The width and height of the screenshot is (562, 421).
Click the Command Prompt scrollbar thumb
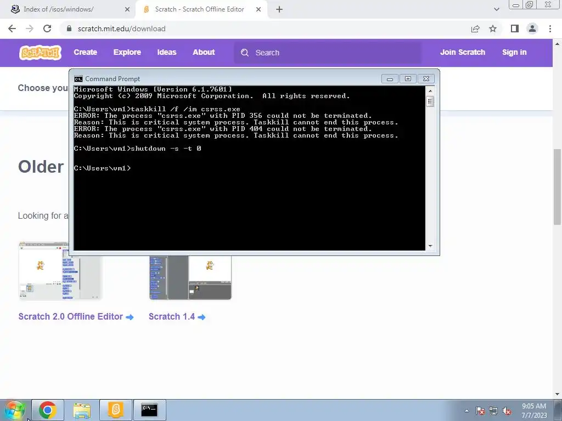[x=430, y=101]
